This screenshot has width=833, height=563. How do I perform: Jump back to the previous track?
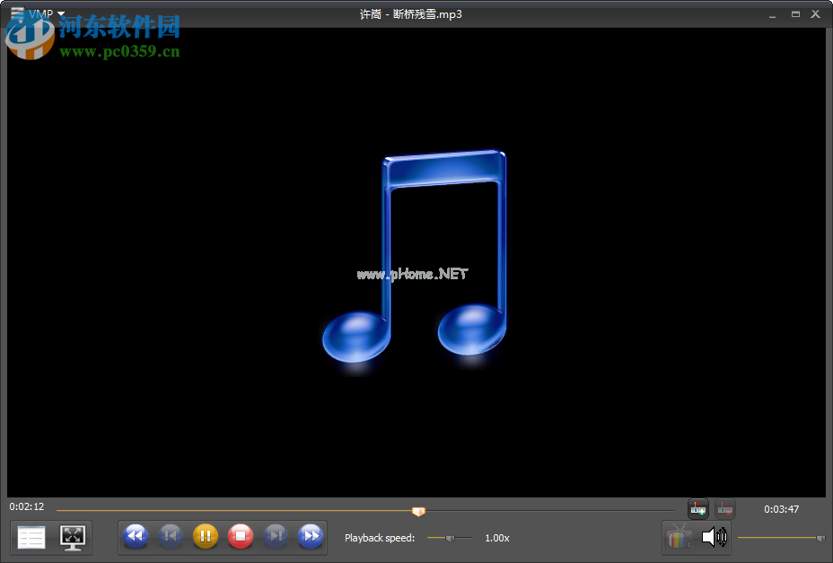[170, 536]
